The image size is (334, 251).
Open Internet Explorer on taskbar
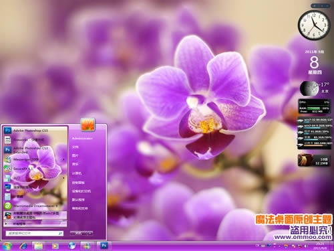tap(23, 246)
